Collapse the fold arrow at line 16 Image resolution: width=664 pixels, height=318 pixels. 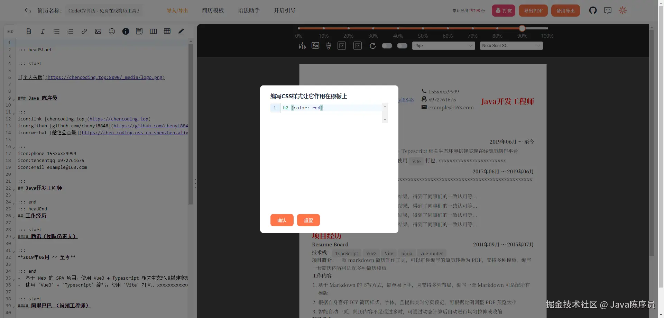(x=13, y=148)
